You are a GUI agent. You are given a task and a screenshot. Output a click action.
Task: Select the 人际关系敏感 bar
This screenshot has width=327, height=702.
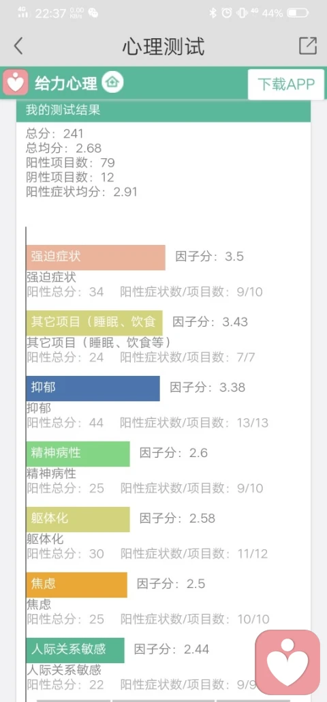(75, 650)
